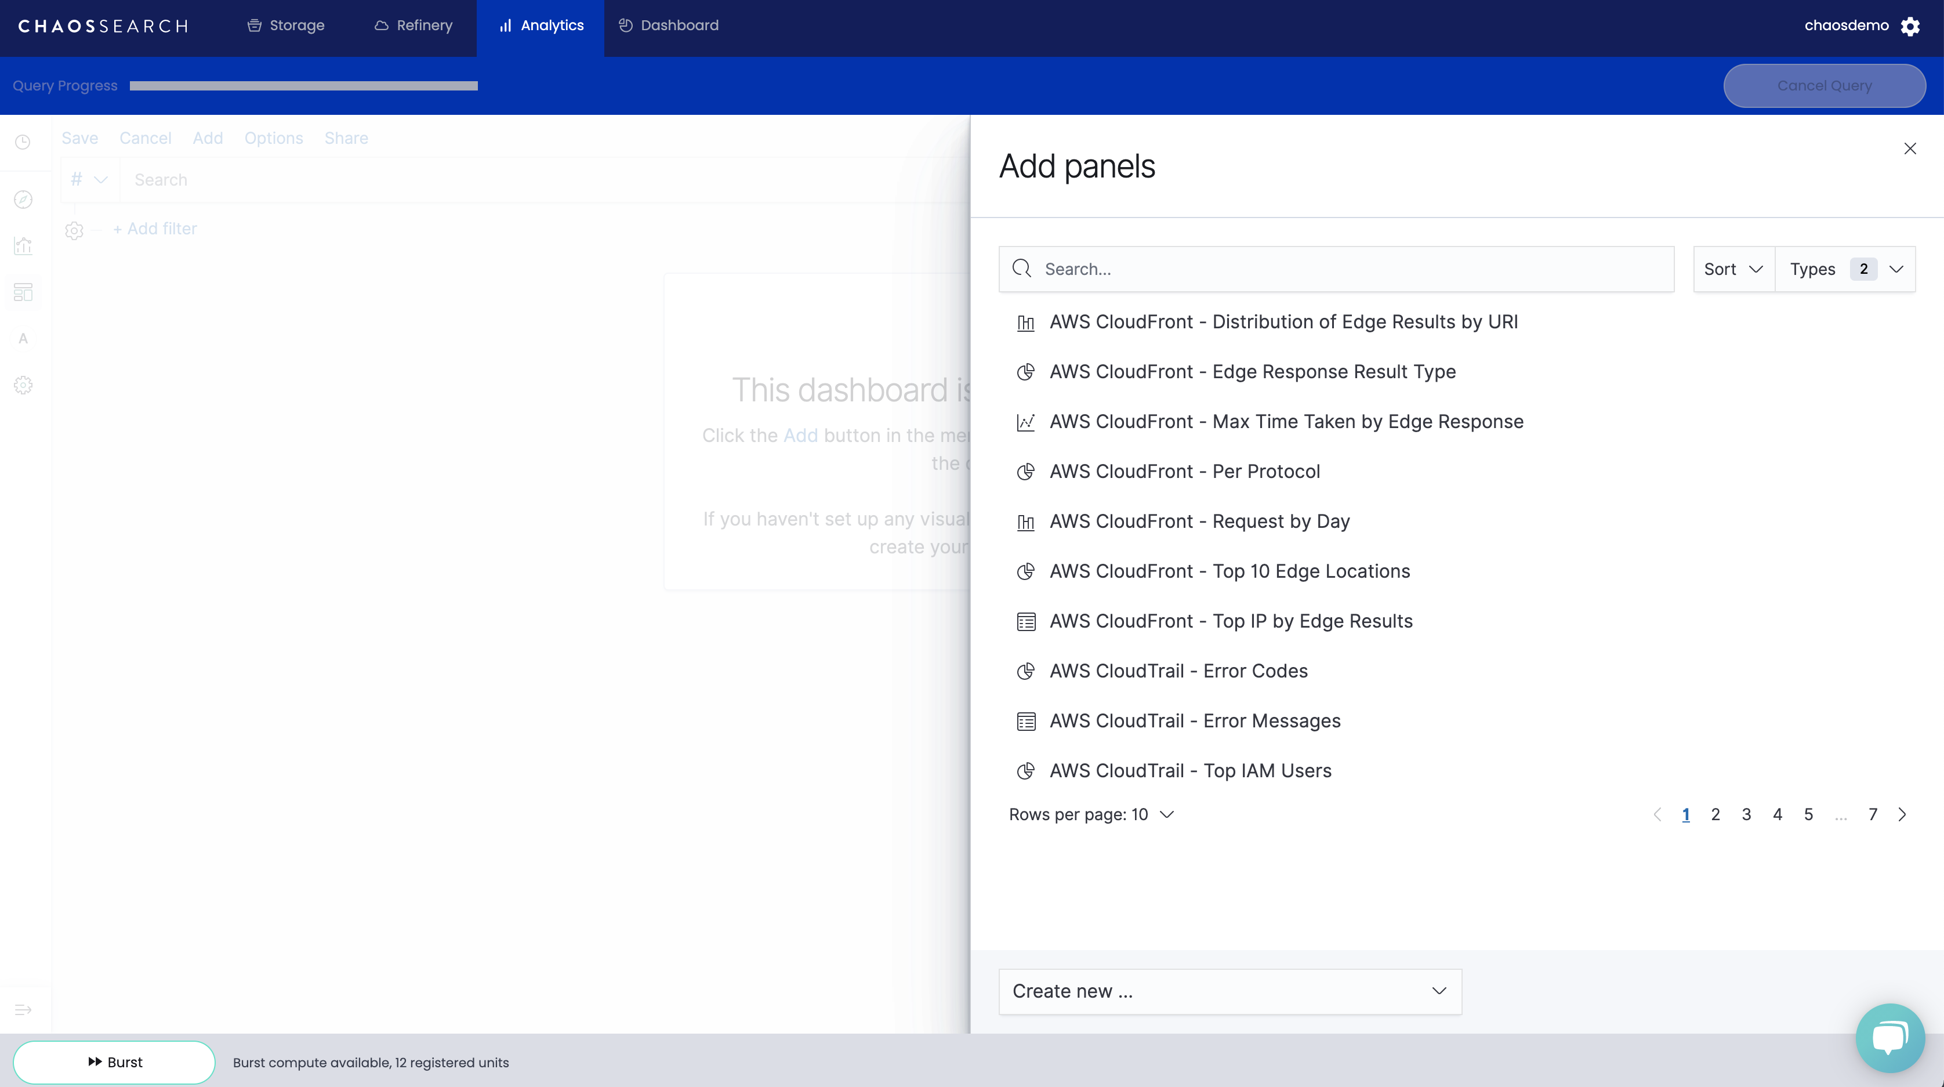Open the chat support bubble
1944x1087 pixels.
(1889, 1038)
